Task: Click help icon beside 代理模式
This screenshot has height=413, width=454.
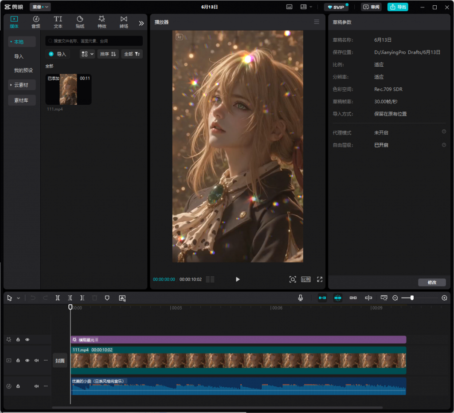Action: pos(444,132)
